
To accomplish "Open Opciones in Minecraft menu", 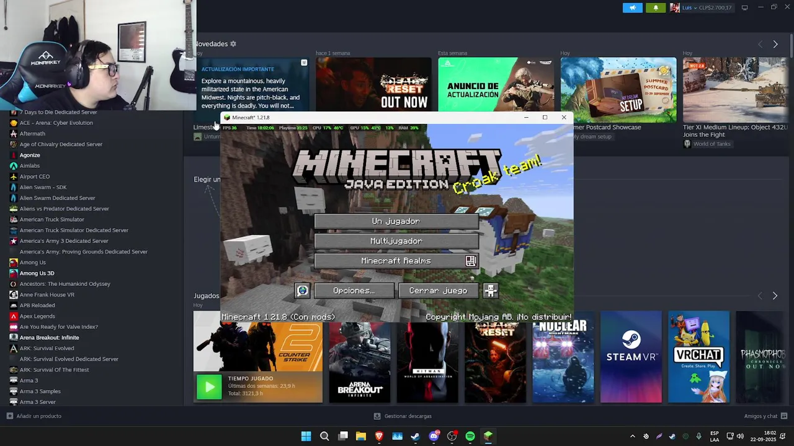I will pos(354,291).
